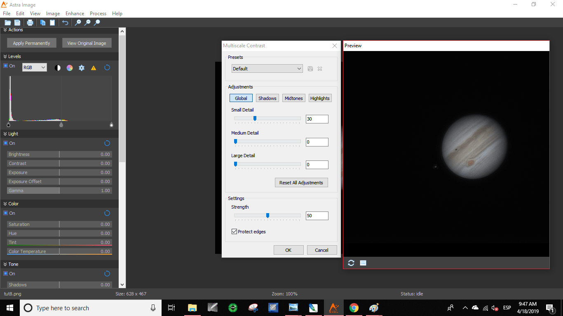Click the Open file folder icon
The image size is (563, 316).
[x=7, y=23]
